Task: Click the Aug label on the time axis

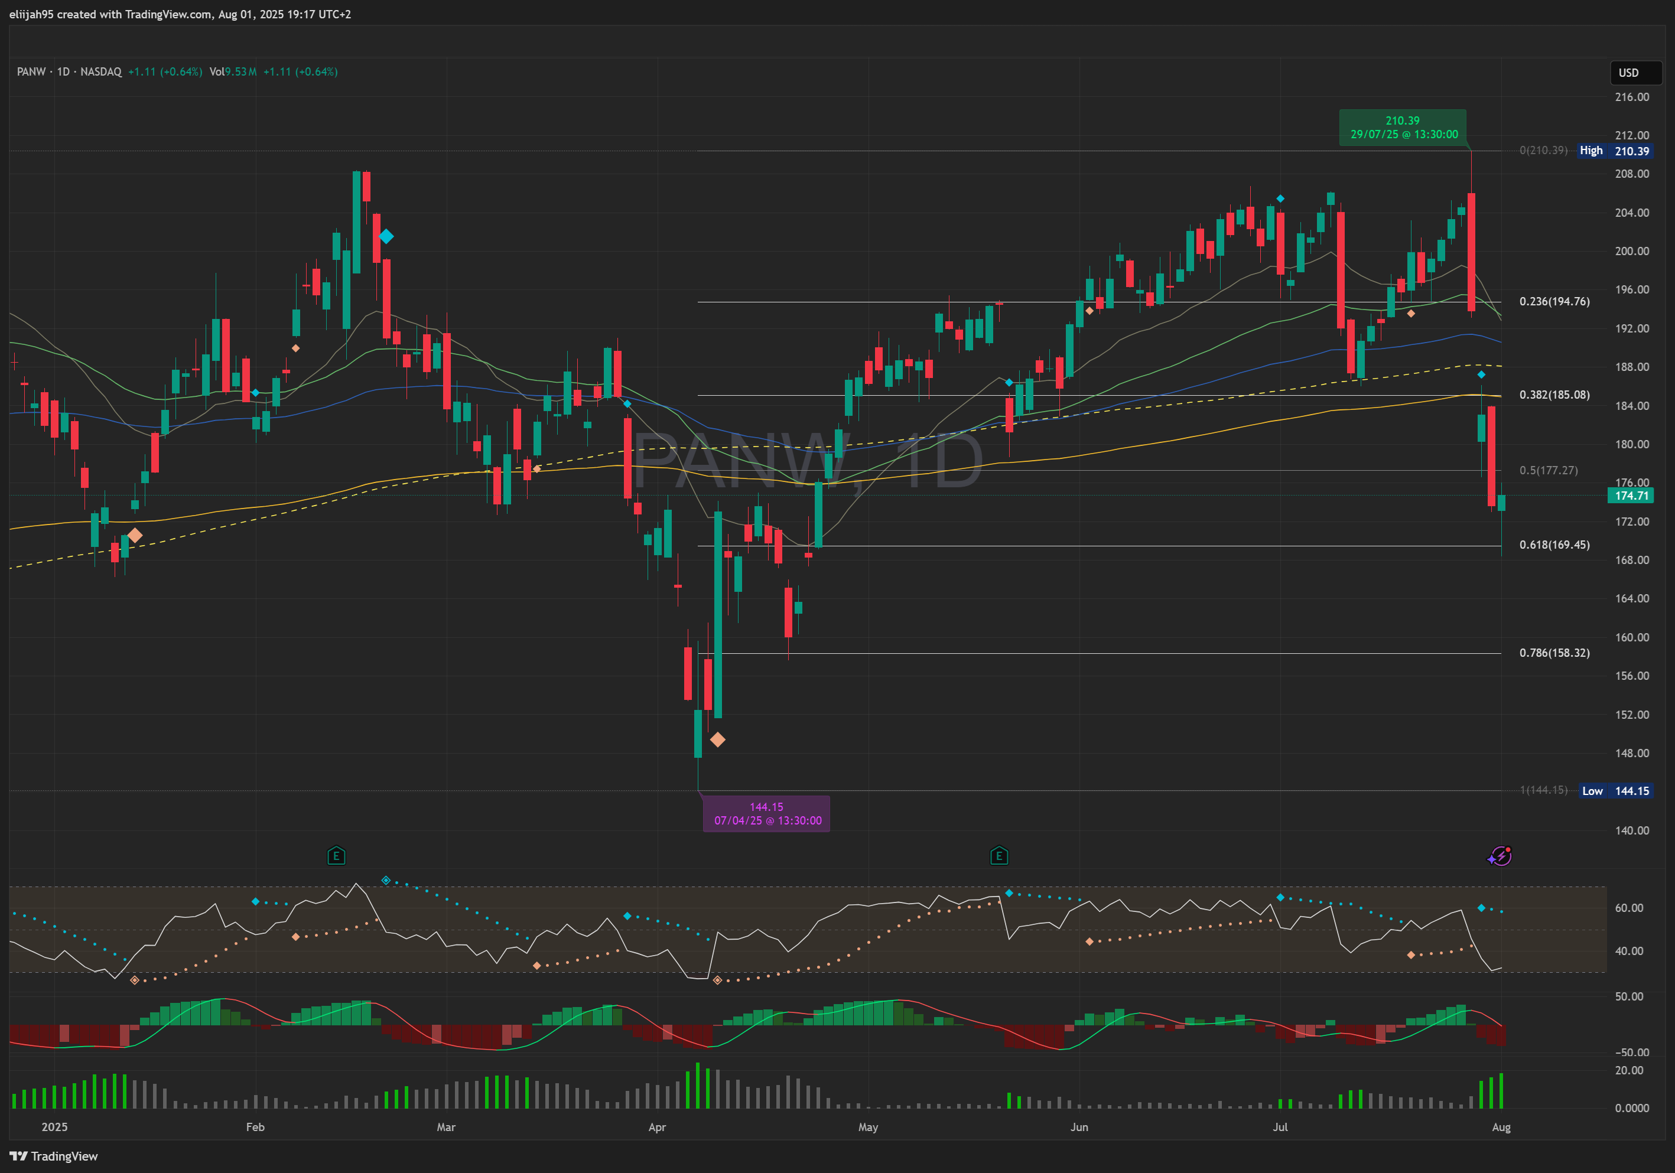Action: click(x=1501, y=1127)
